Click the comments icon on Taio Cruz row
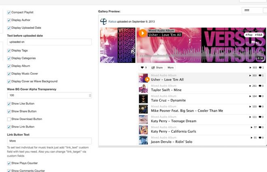Screen dimensions: 267x172 tap(260, 96)
